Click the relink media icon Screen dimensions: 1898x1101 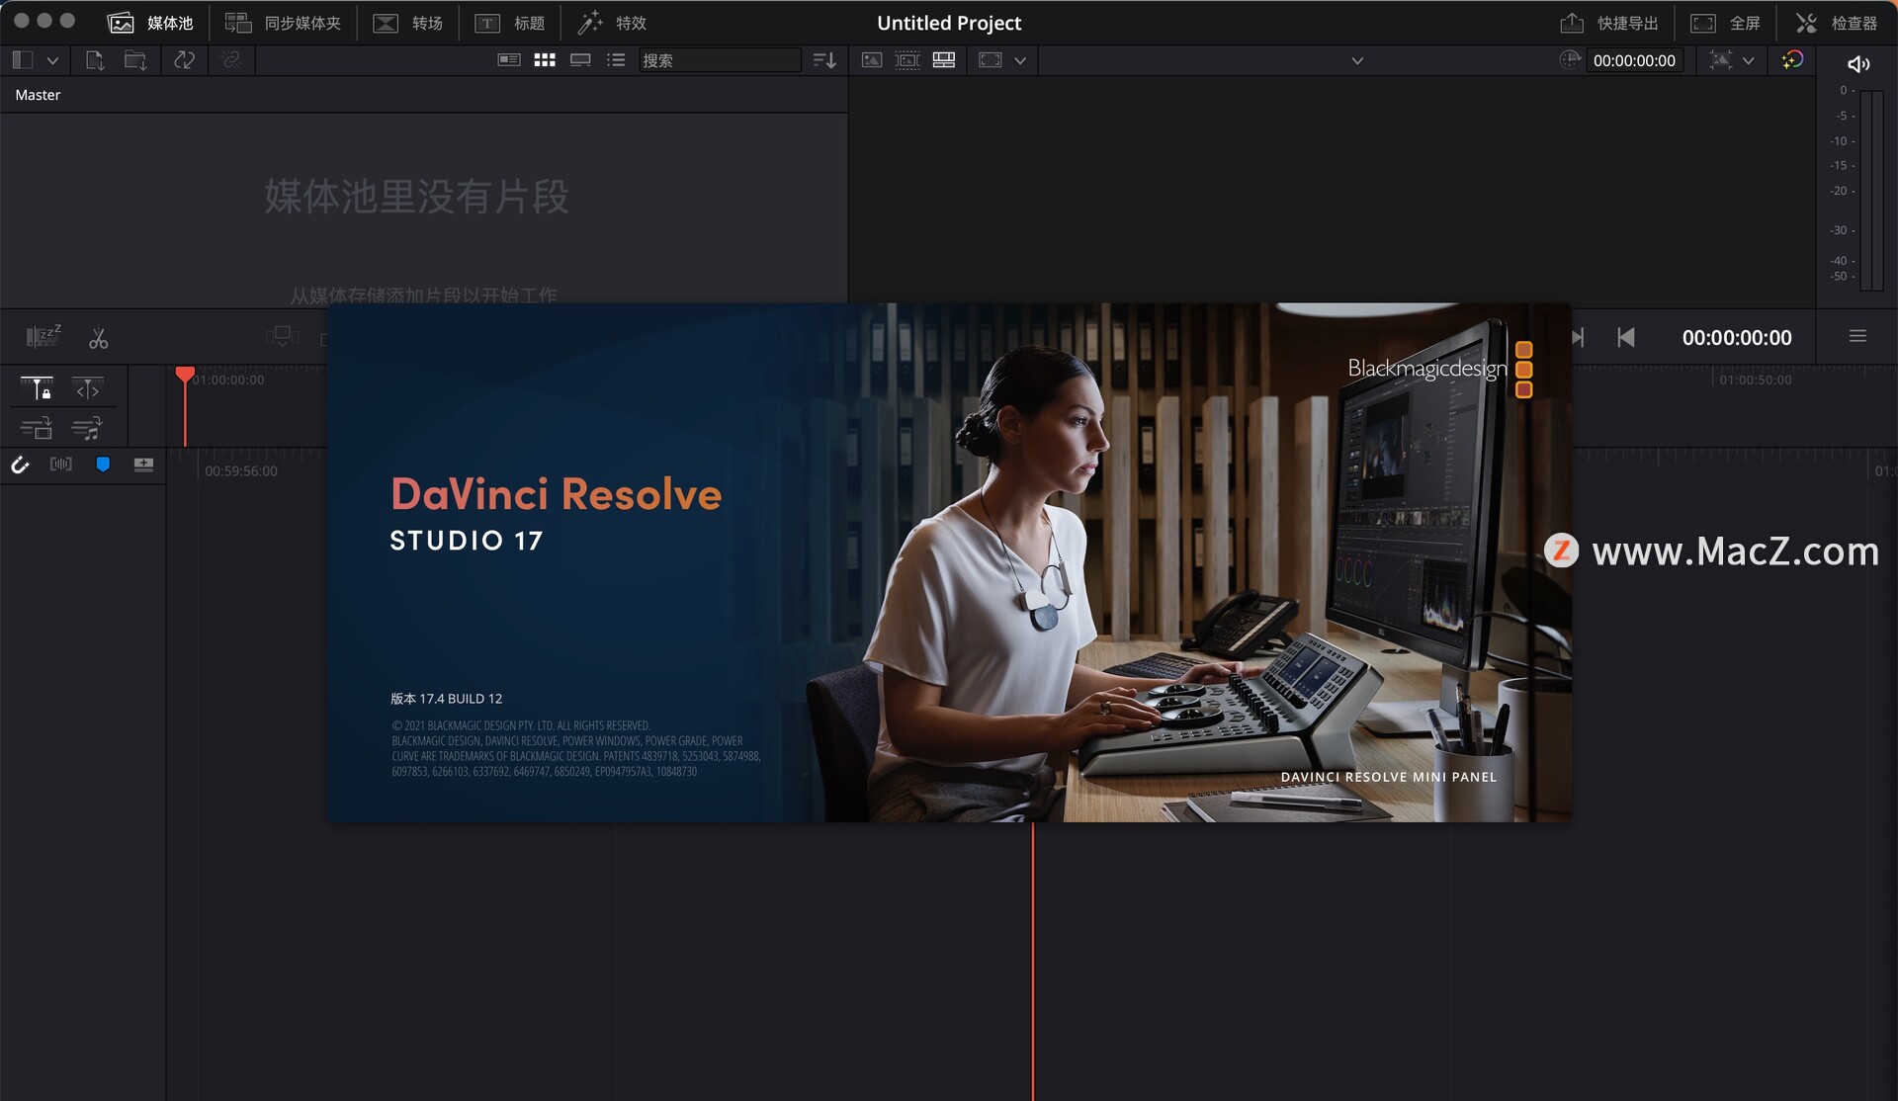(231, 60)
